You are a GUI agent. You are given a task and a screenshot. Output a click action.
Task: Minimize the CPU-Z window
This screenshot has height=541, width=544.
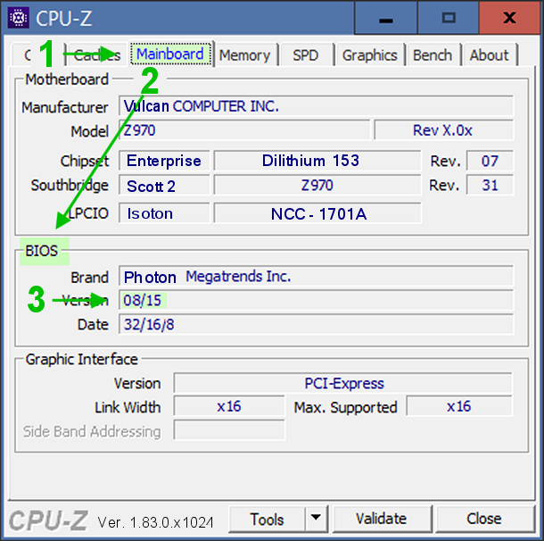(386, 17)
